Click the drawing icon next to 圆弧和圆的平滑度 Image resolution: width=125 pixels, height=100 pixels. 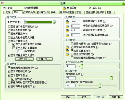(x=68, y=22)
